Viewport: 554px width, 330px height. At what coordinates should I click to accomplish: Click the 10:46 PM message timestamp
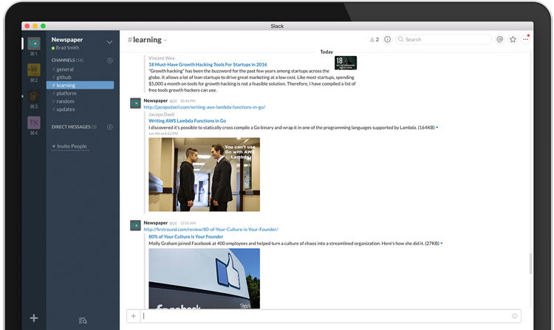click(188, 101)
